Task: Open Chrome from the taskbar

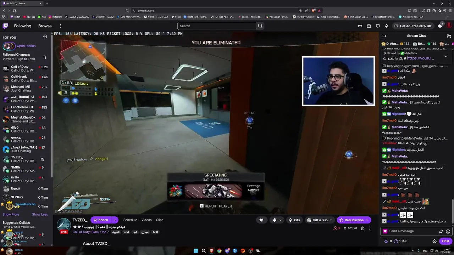Action: pyautogui.click(x=219, y=251)
